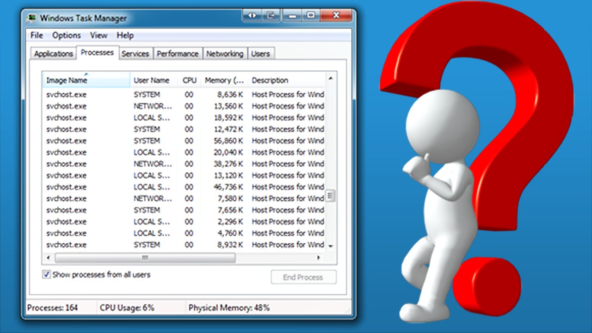Open the View menu
592x333 pixels.
pos(99,36)
